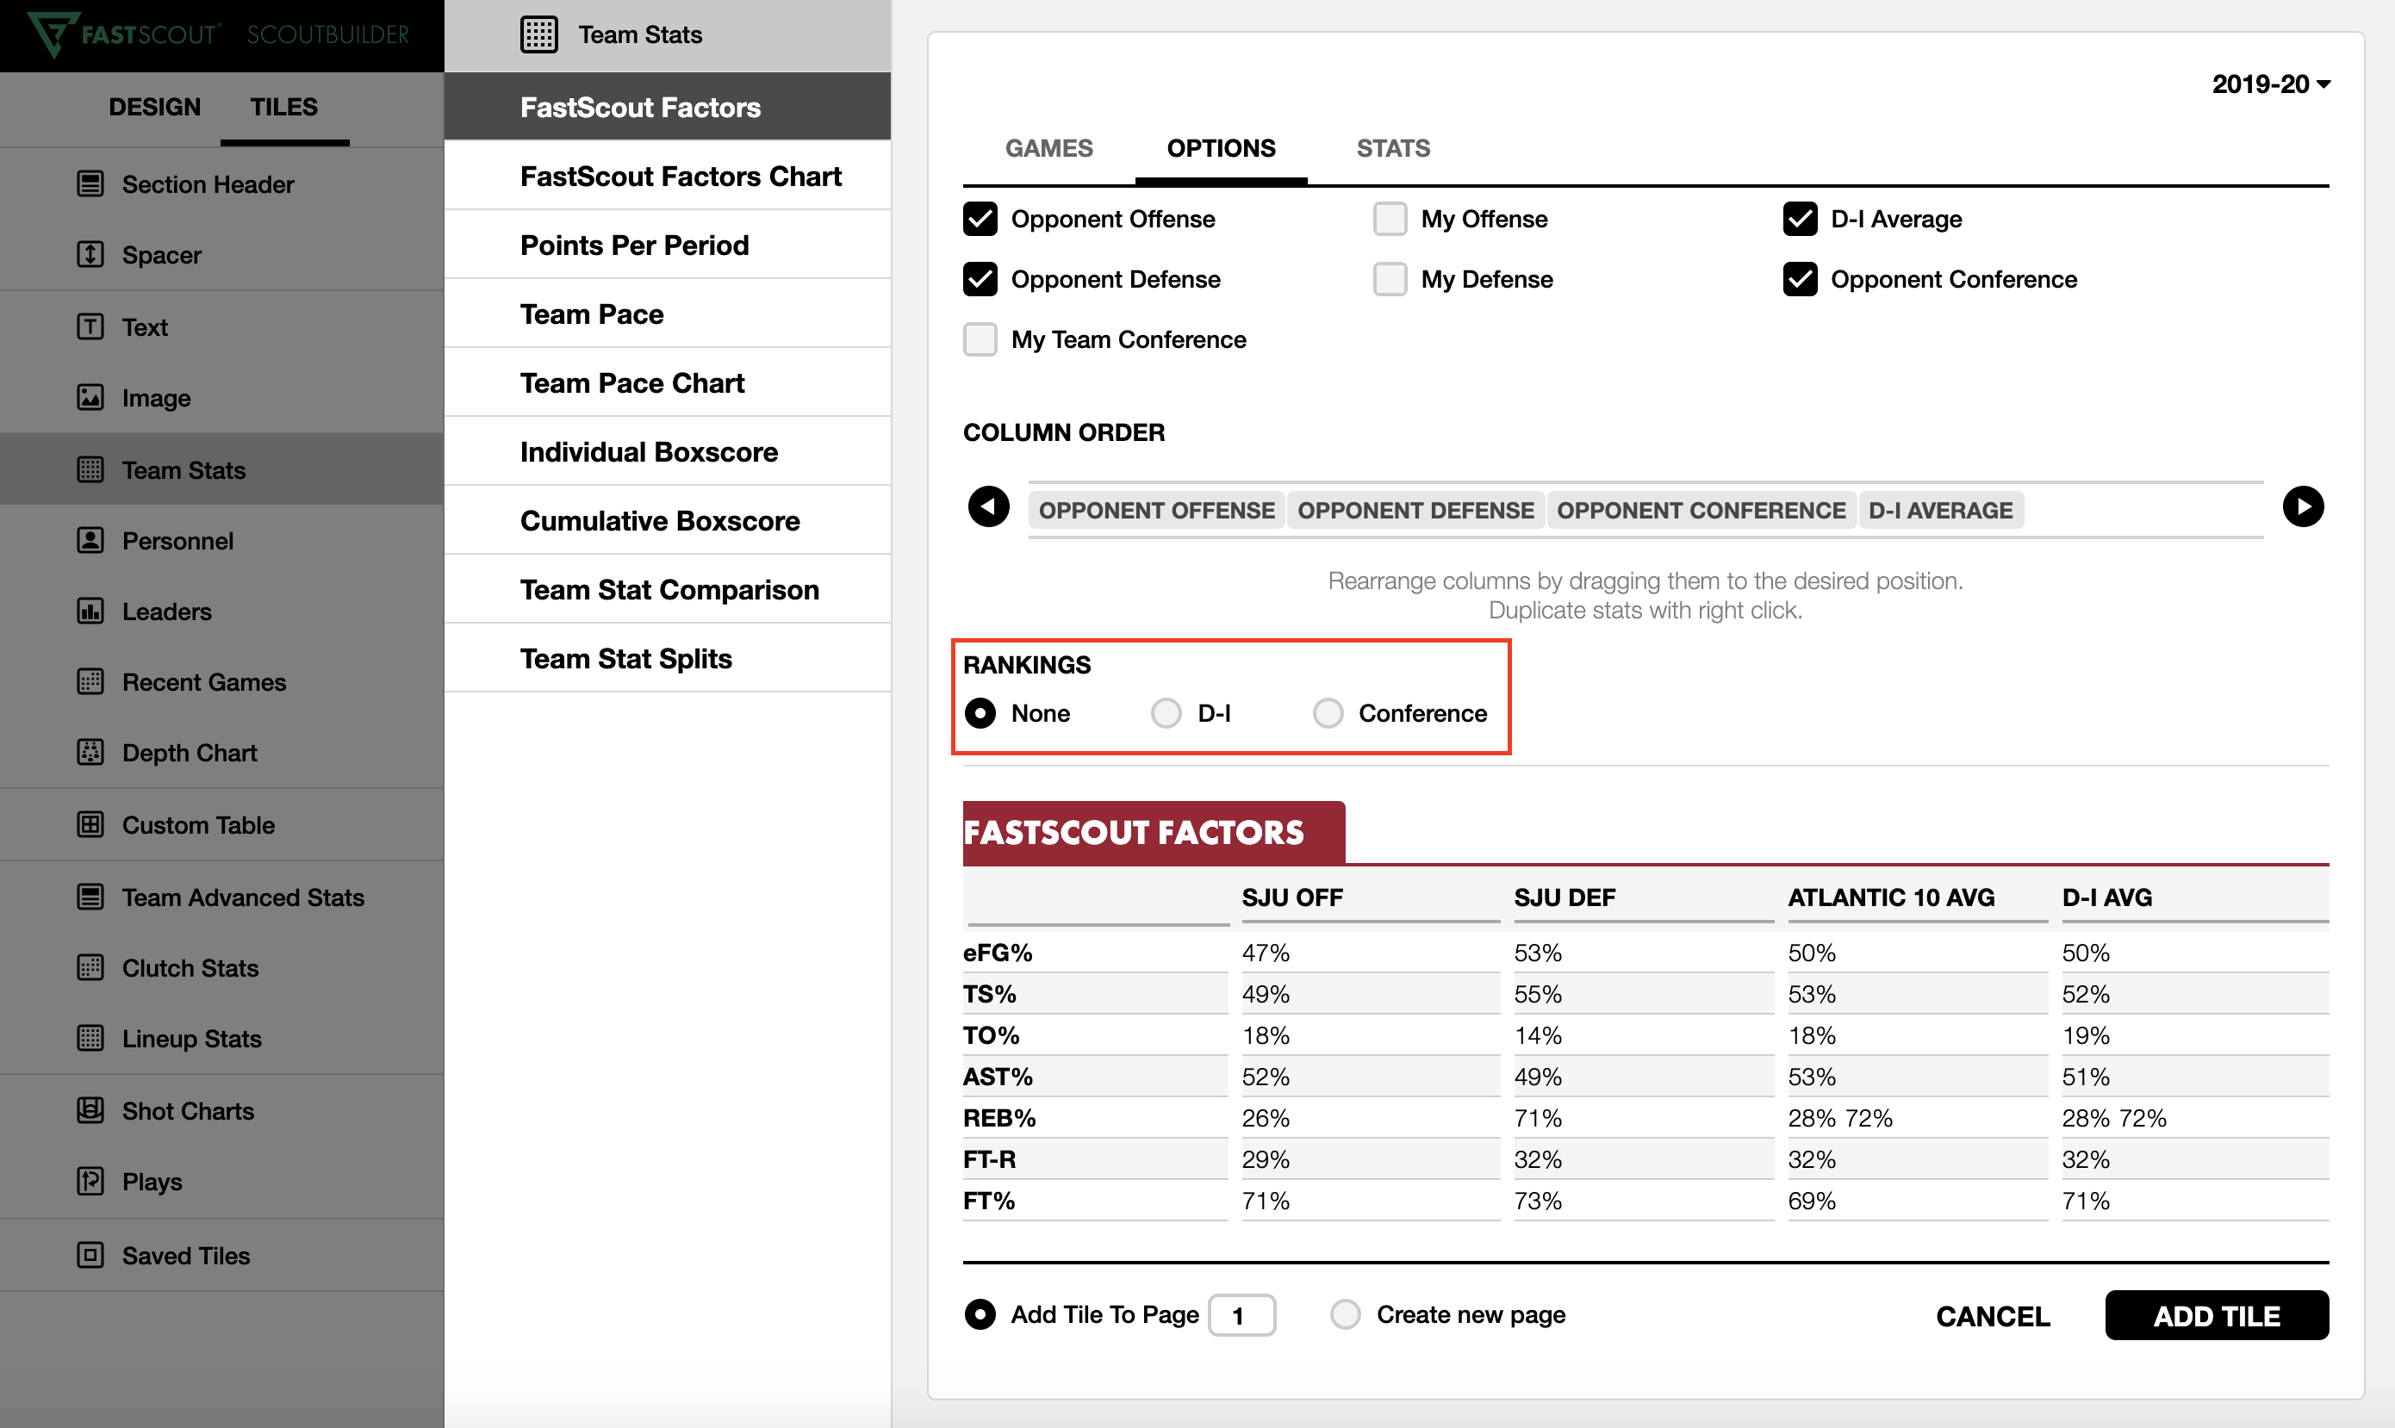The height and width of the screenshot is (1428, 2395).
Task: Click the Personnel tile icon
Action: [x=90, y=541]
